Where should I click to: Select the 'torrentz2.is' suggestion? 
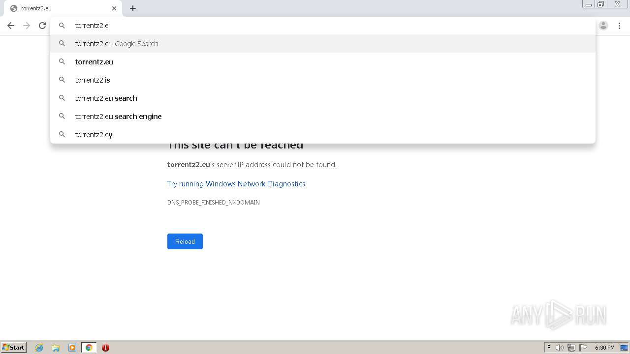point(323,80)
